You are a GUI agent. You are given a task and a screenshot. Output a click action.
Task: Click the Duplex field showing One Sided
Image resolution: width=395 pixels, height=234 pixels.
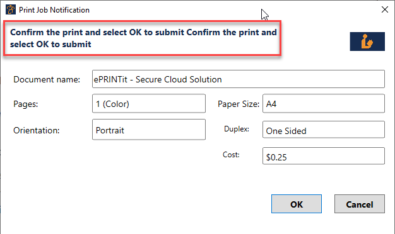coord(324,130)
